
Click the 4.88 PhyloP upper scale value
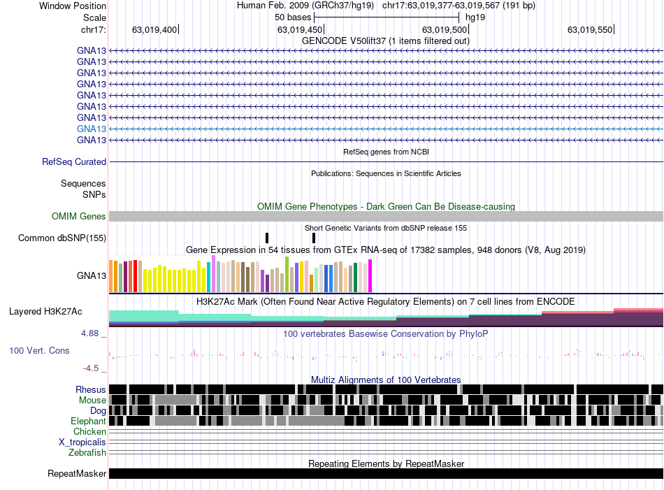click(x=89, y=333)
